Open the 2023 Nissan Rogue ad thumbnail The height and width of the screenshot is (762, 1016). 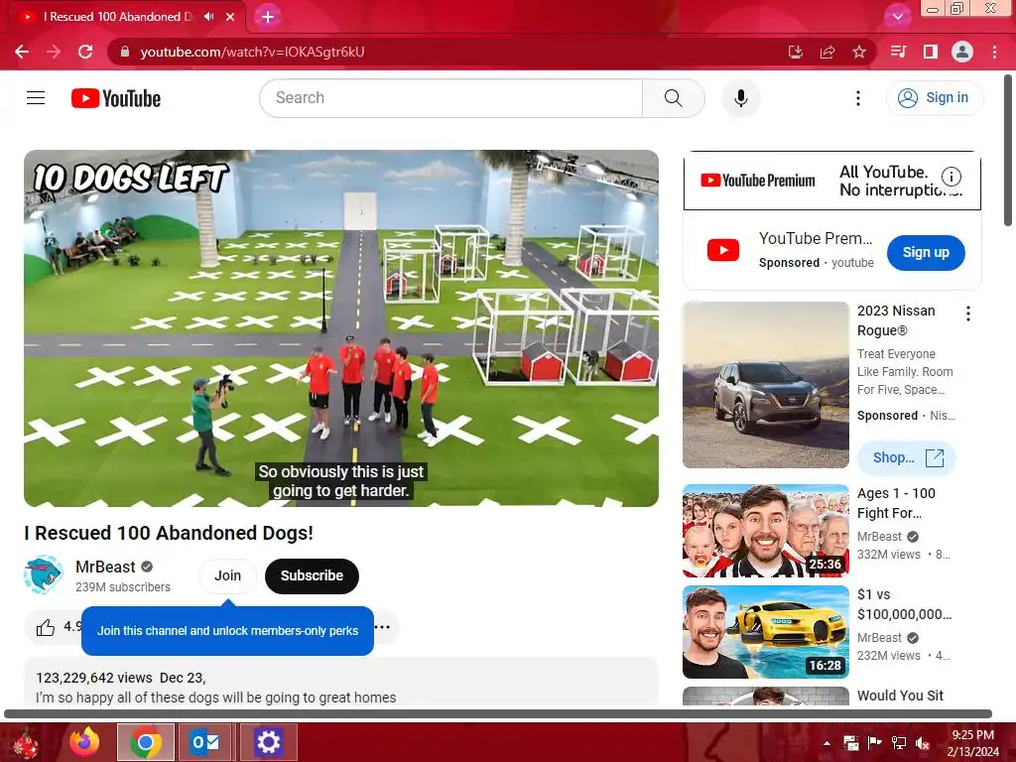[x=766, y=385]
